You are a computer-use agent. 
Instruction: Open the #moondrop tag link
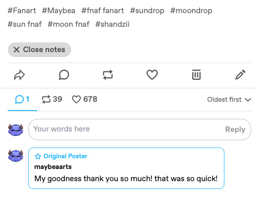(191, 11)
